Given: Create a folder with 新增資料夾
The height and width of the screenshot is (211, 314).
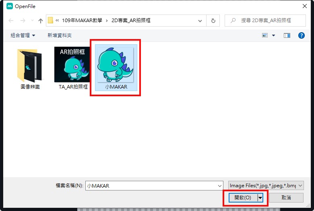Looking at the screenshot, I should (x=60, y=35).
